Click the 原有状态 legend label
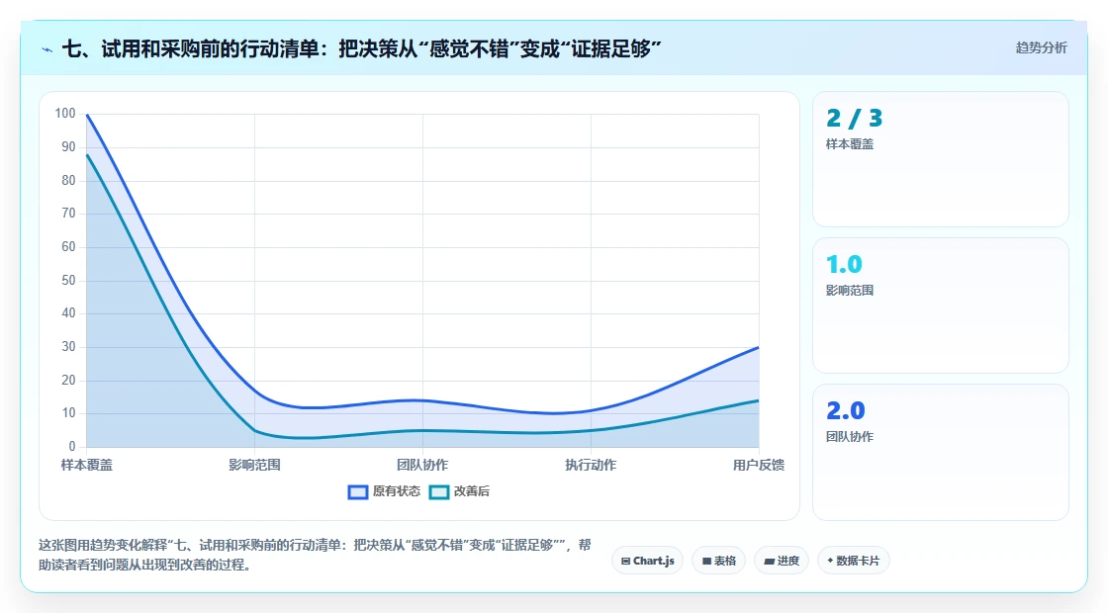 click(397, 490)
